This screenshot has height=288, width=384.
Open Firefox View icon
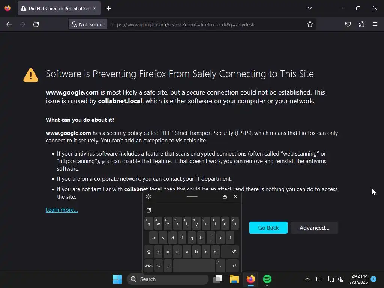click(7, 9)
